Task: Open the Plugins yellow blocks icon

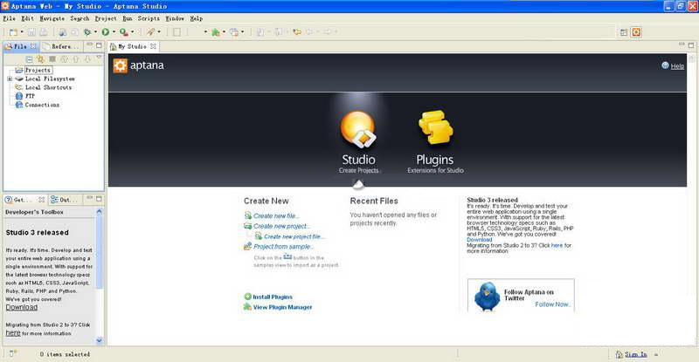Action: 435,127
